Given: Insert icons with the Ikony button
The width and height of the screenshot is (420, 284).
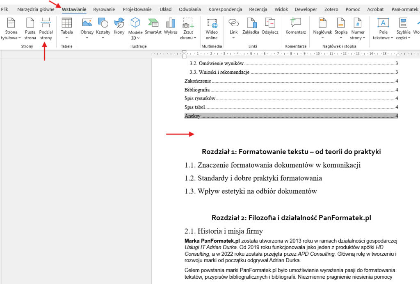Looking at the screenshot, I should tap(119, 26).
